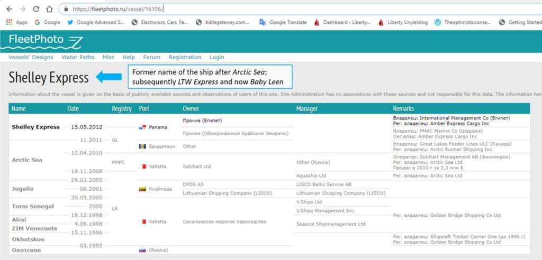The width and height of the screenshot is (542, 260).
Task: Focus the fleetphoto.ru address bar
Action: (300, 9)
